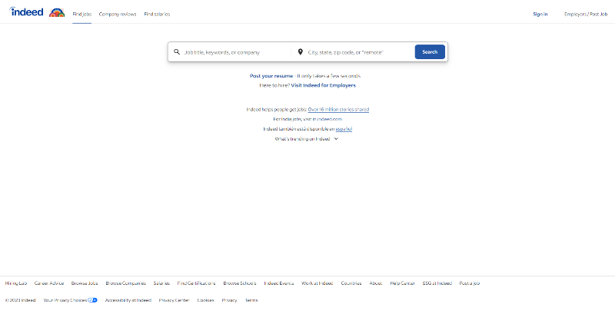The width and height of the screenshot is (615, 311).
Task: Open Browse Companies footer link
Action: [x=125, y=283]
